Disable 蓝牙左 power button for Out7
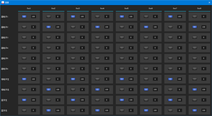This screenshot has height=116, width=212. 170,100
